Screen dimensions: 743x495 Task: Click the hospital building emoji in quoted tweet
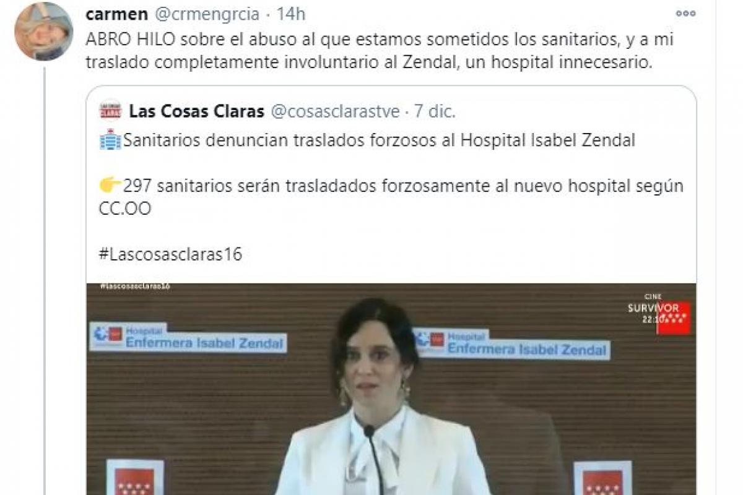(x=110, y=140)
